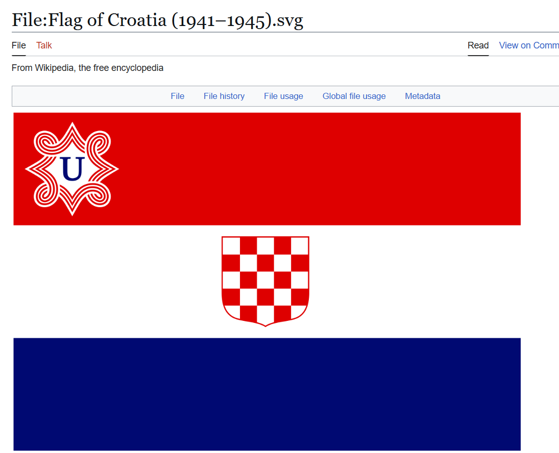Image resolution: width=559 pixels, height=453 pixels.
Task: Select the File tab beside Talk
Action: click(x=19, y=45)
